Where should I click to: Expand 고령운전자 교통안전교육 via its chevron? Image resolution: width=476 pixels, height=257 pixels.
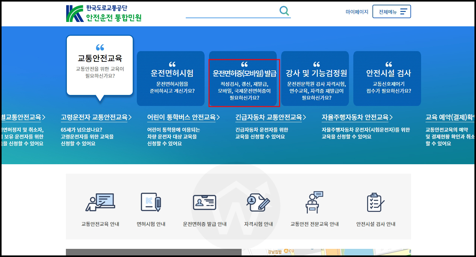coord(131,117)
